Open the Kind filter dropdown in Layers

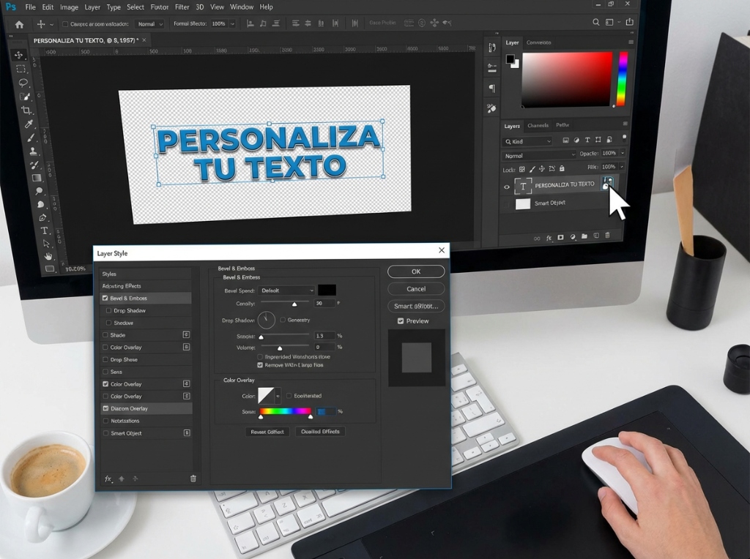[x=527, y=141]
